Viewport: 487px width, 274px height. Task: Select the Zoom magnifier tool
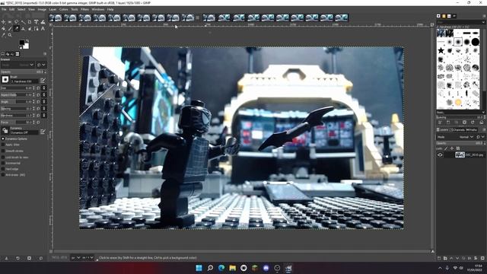coord(10,35)
